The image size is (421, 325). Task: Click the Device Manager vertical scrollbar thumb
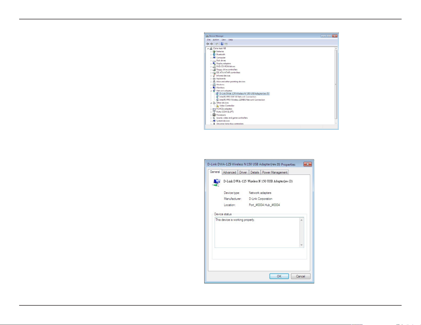click(336, 84)
